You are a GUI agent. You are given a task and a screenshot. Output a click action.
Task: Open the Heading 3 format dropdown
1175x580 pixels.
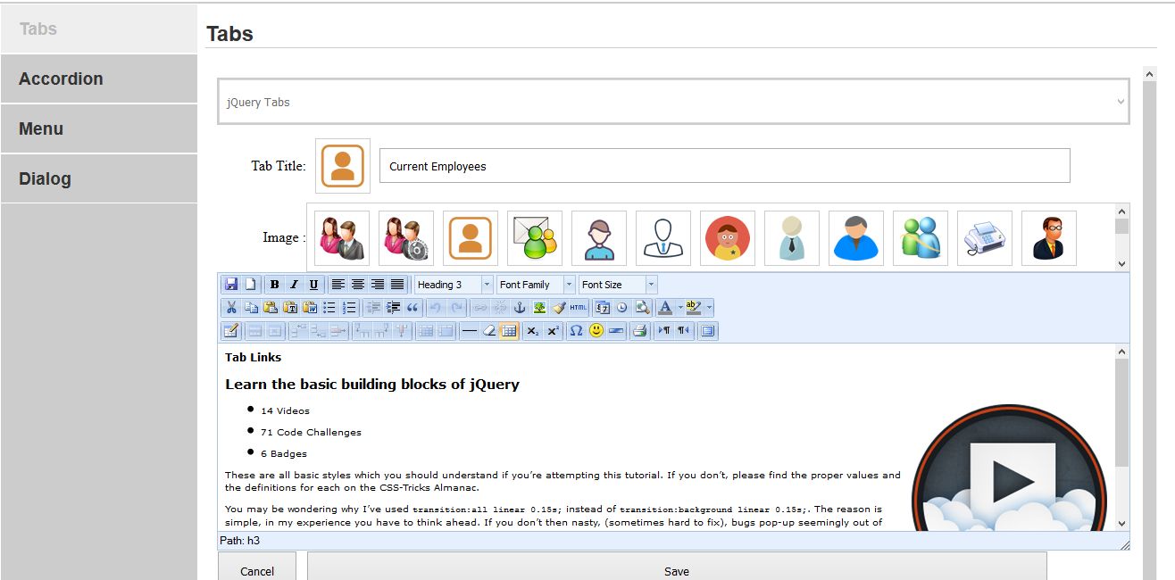point(454,285)
